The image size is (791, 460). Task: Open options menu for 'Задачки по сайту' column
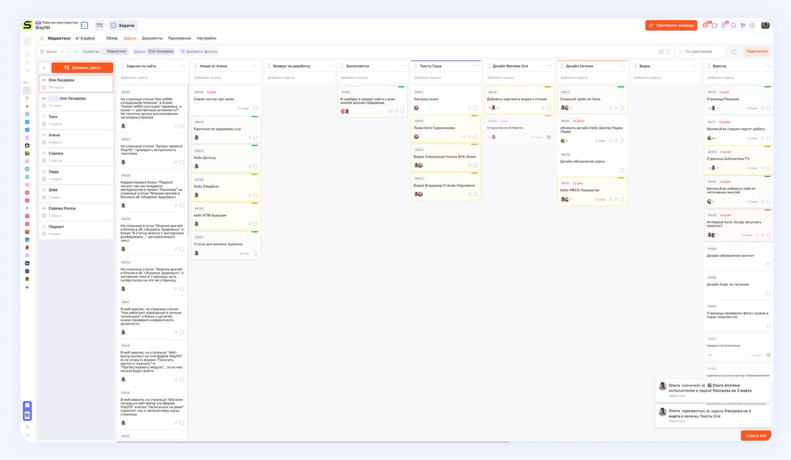(183, 66)
